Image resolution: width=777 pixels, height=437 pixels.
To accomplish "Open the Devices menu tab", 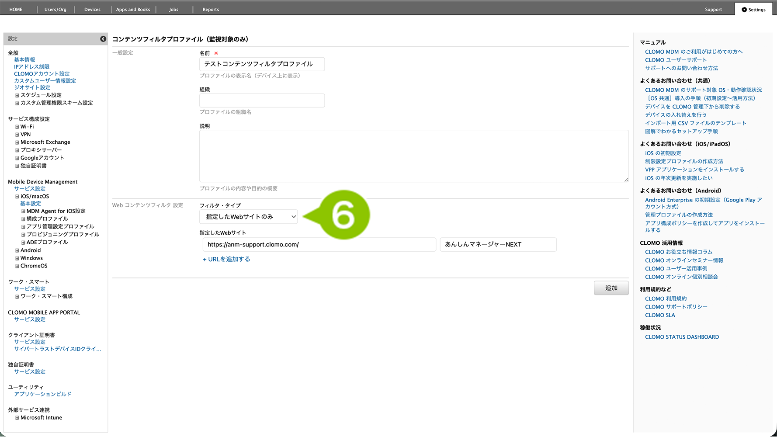I will click(x=92, y=10).
